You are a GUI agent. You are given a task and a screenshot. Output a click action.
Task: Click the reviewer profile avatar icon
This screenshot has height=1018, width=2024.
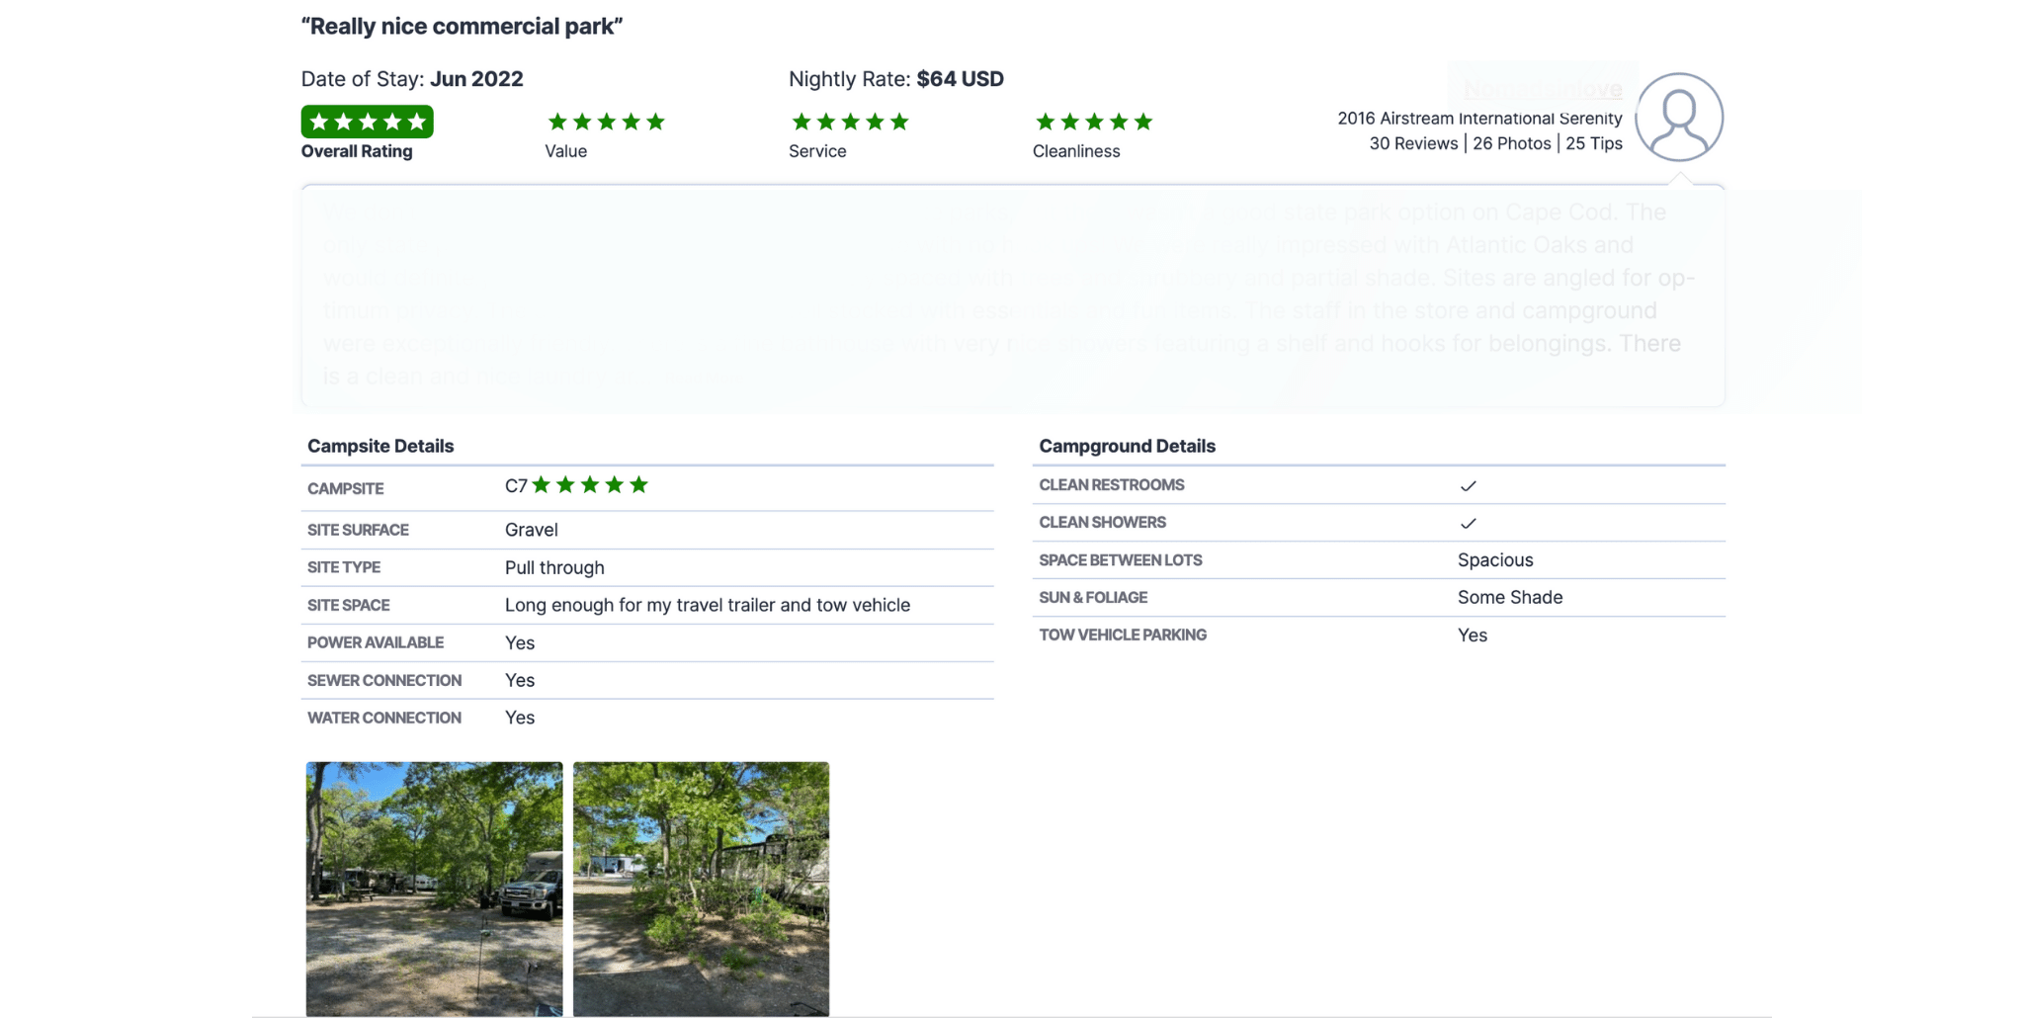(x=1678, y=117)
